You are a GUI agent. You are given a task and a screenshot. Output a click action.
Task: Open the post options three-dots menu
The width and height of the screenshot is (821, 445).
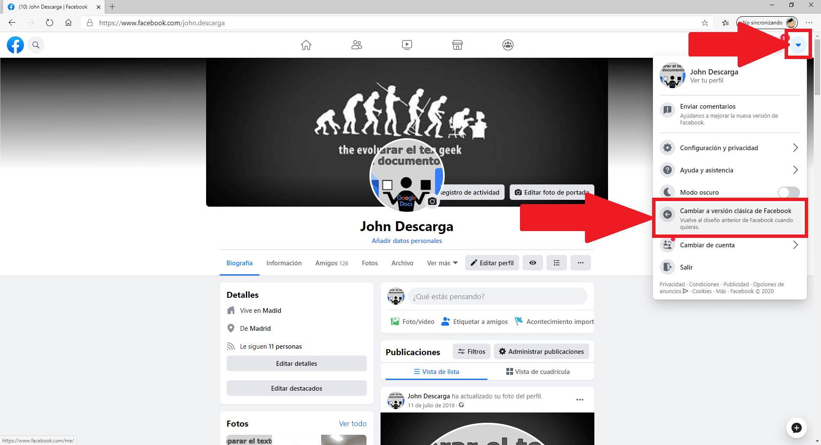tap(580, 400)
